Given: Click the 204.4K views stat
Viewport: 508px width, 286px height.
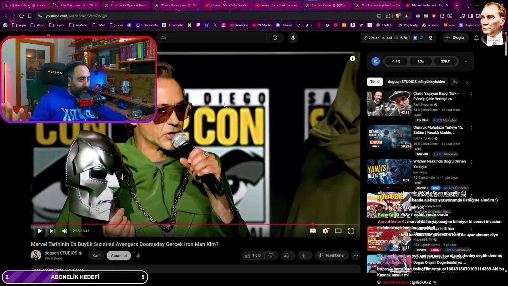Looking at the screenshot, I should pyautogui.click(x=371, y=38).
